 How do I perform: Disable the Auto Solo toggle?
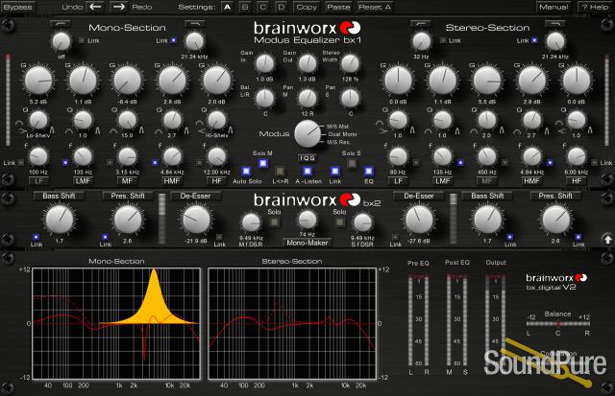click(246, 172)
